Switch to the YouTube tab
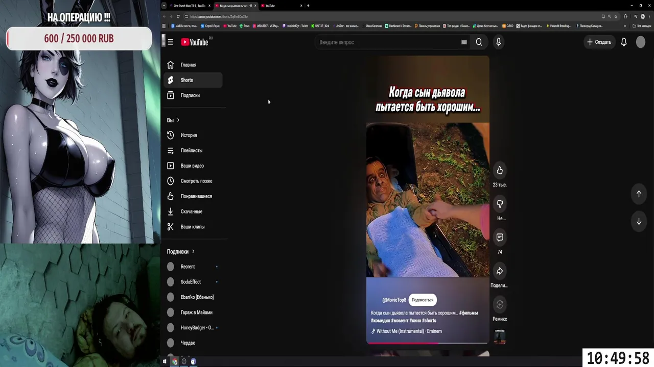The image size is (654, 367). (281, 6)
